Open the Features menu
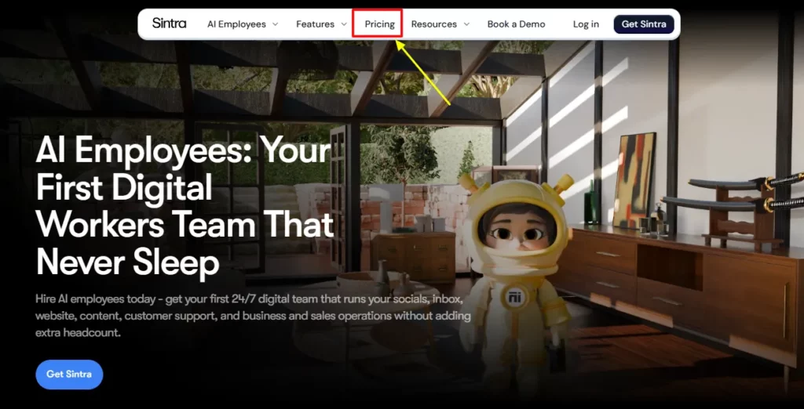The width and height of the screenshot is (804, 409). pos(315,24)
